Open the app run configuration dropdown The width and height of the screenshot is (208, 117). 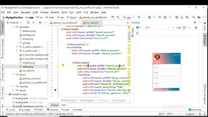128,17
